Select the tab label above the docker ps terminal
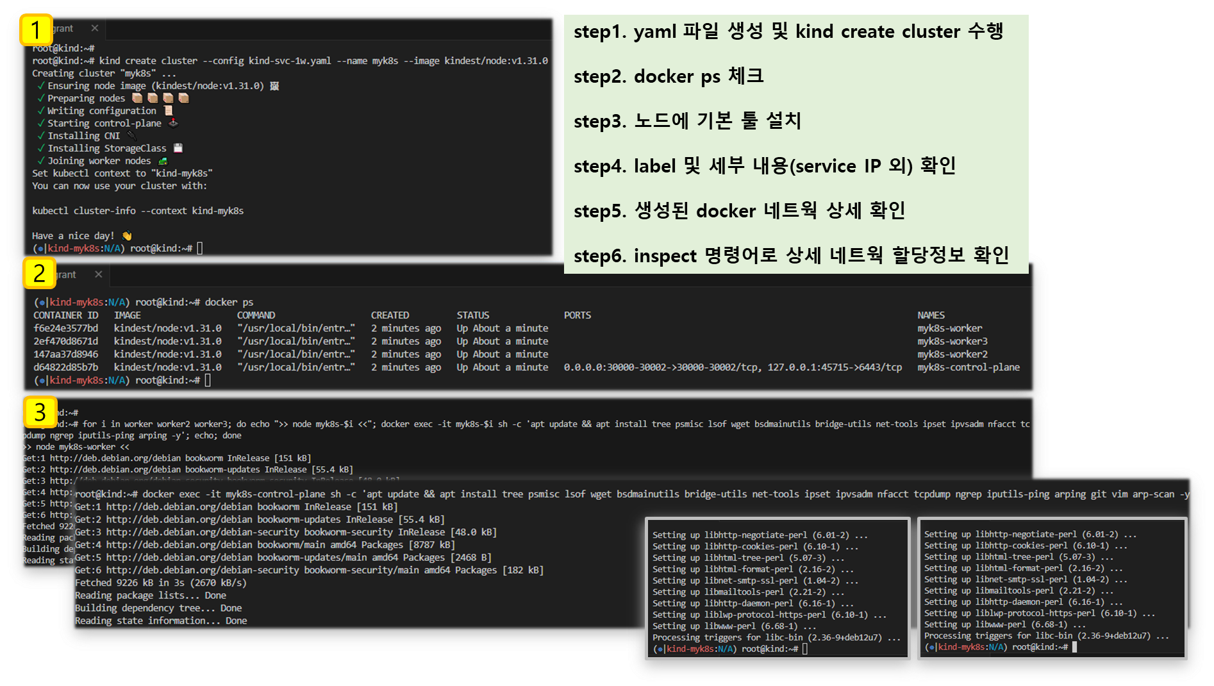Screen dimensions: 1214x686 click(66, 274)
